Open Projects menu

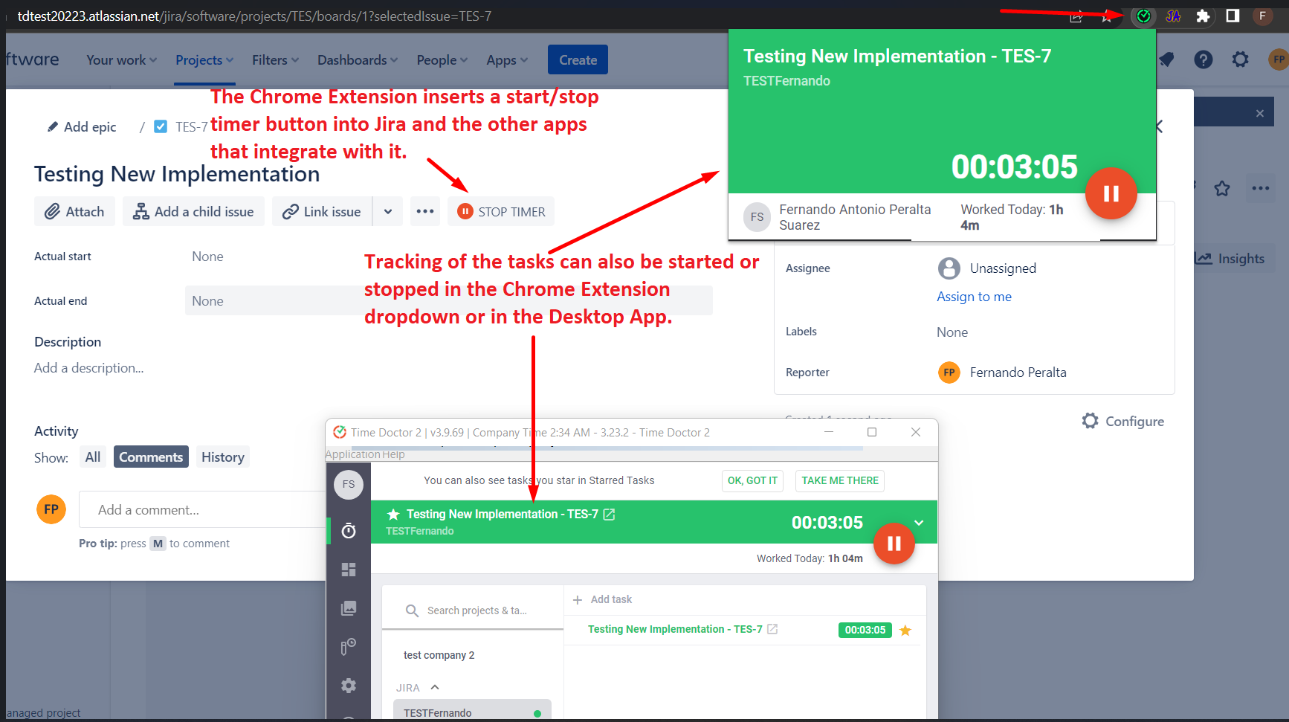point(204,60)
